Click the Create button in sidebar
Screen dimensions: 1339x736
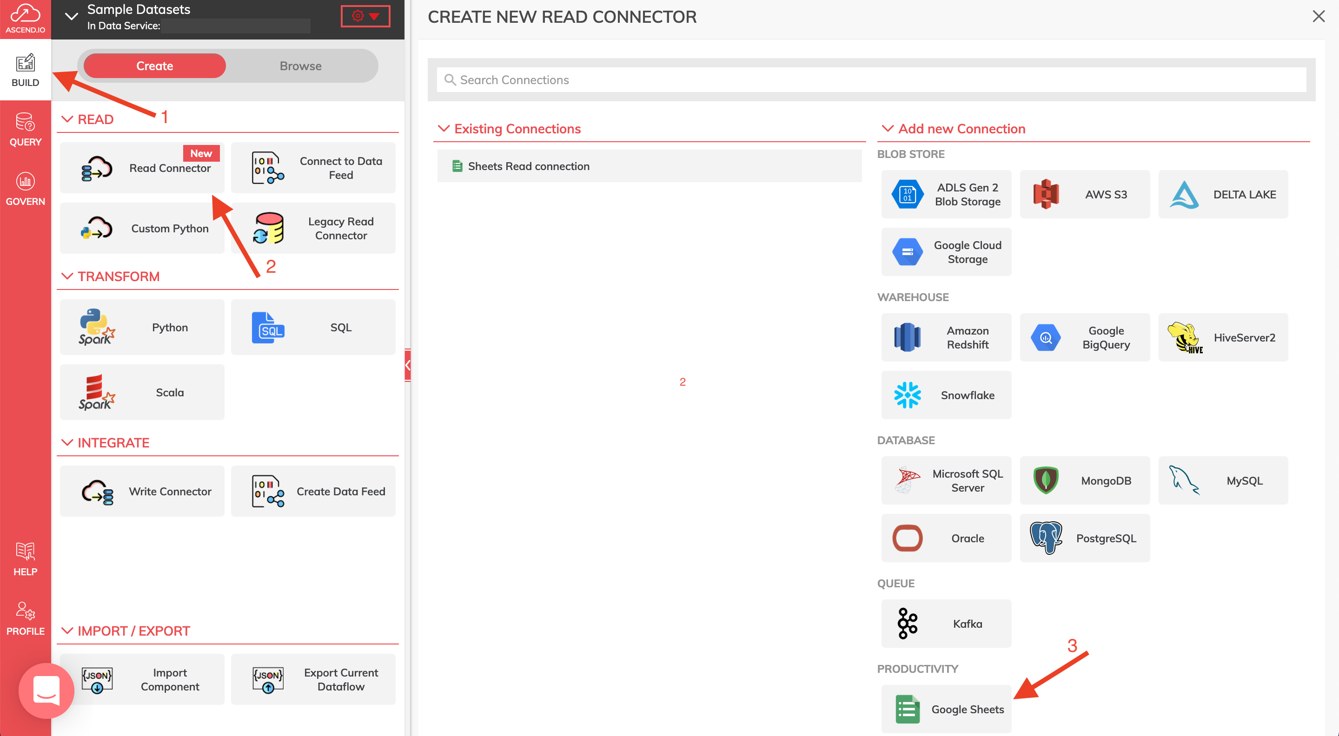[154, 65]
